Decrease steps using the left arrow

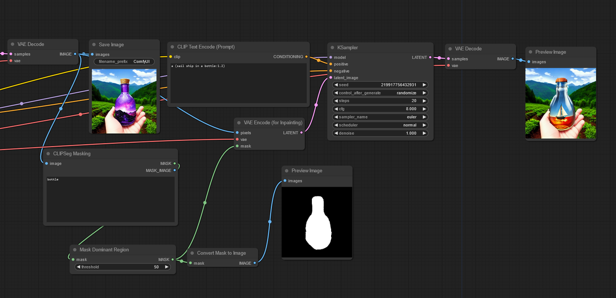tap(336, 101)
